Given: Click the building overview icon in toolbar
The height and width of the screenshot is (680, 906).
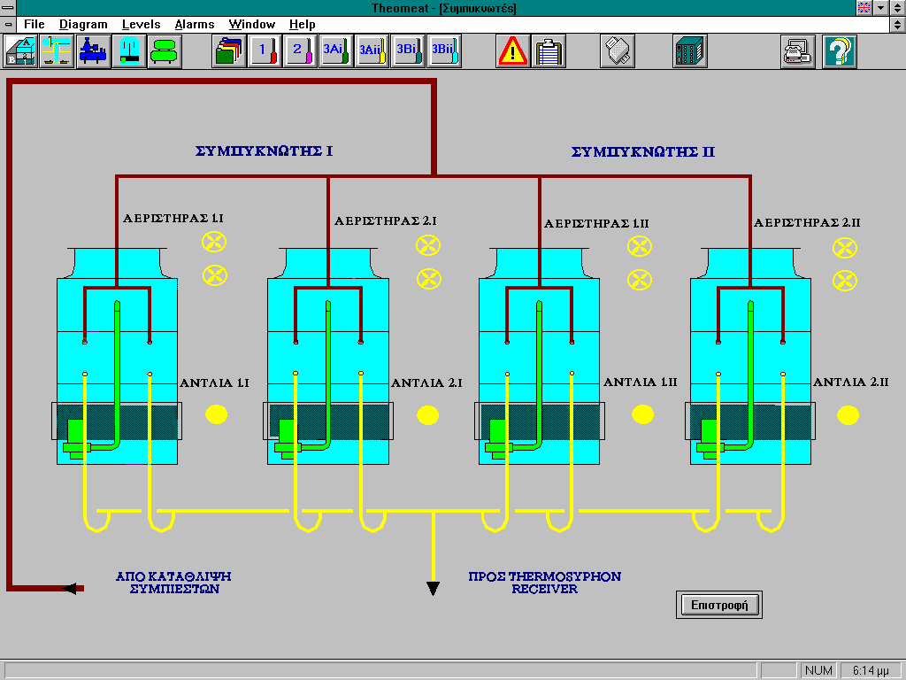Looking at the screenshot, I should pos(21,51).
